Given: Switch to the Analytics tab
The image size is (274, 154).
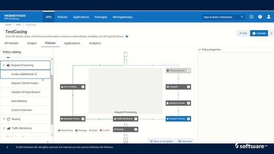Looking at the screenshot, I should 95,43.
